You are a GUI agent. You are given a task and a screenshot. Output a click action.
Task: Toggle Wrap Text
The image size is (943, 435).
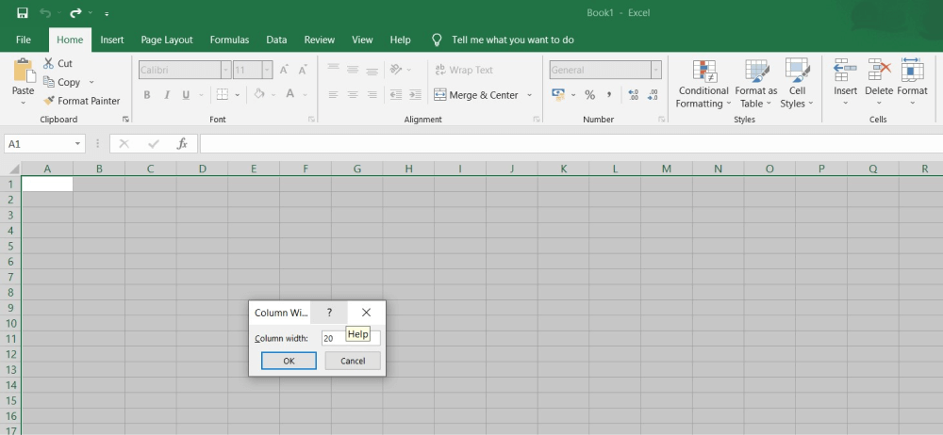(464, 70)
